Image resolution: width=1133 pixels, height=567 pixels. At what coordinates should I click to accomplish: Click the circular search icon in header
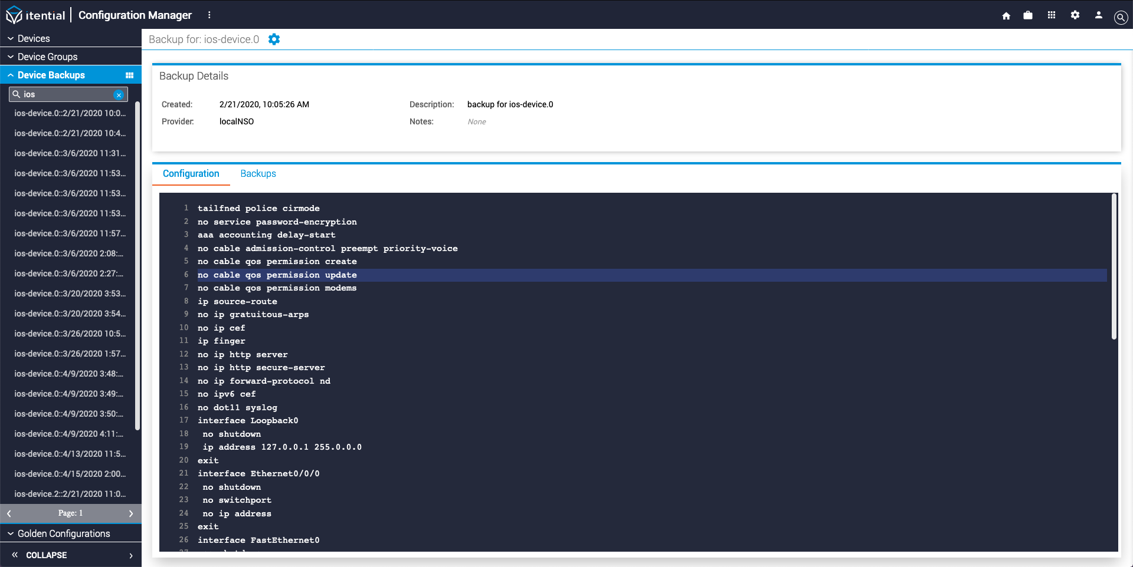click(1121, 17)
